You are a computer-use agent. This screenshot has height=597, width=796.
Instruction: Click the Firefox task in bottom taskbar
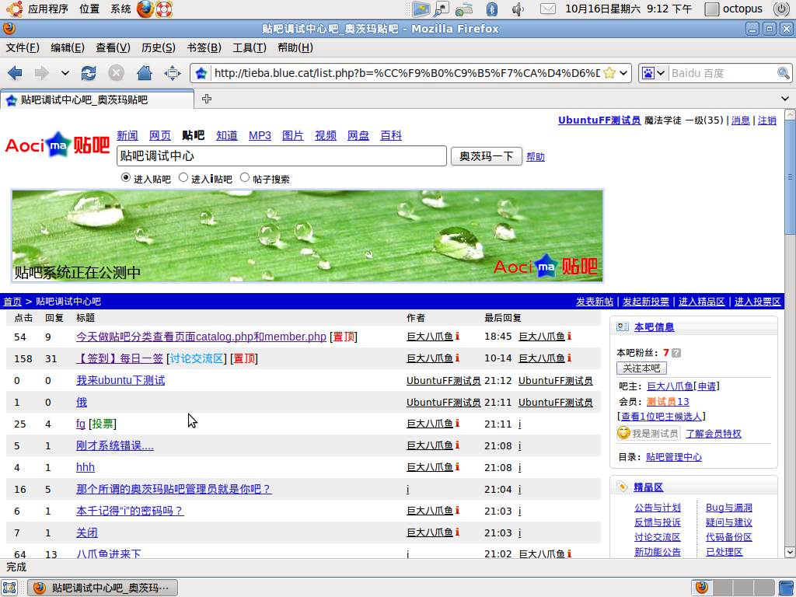point(102,588)
